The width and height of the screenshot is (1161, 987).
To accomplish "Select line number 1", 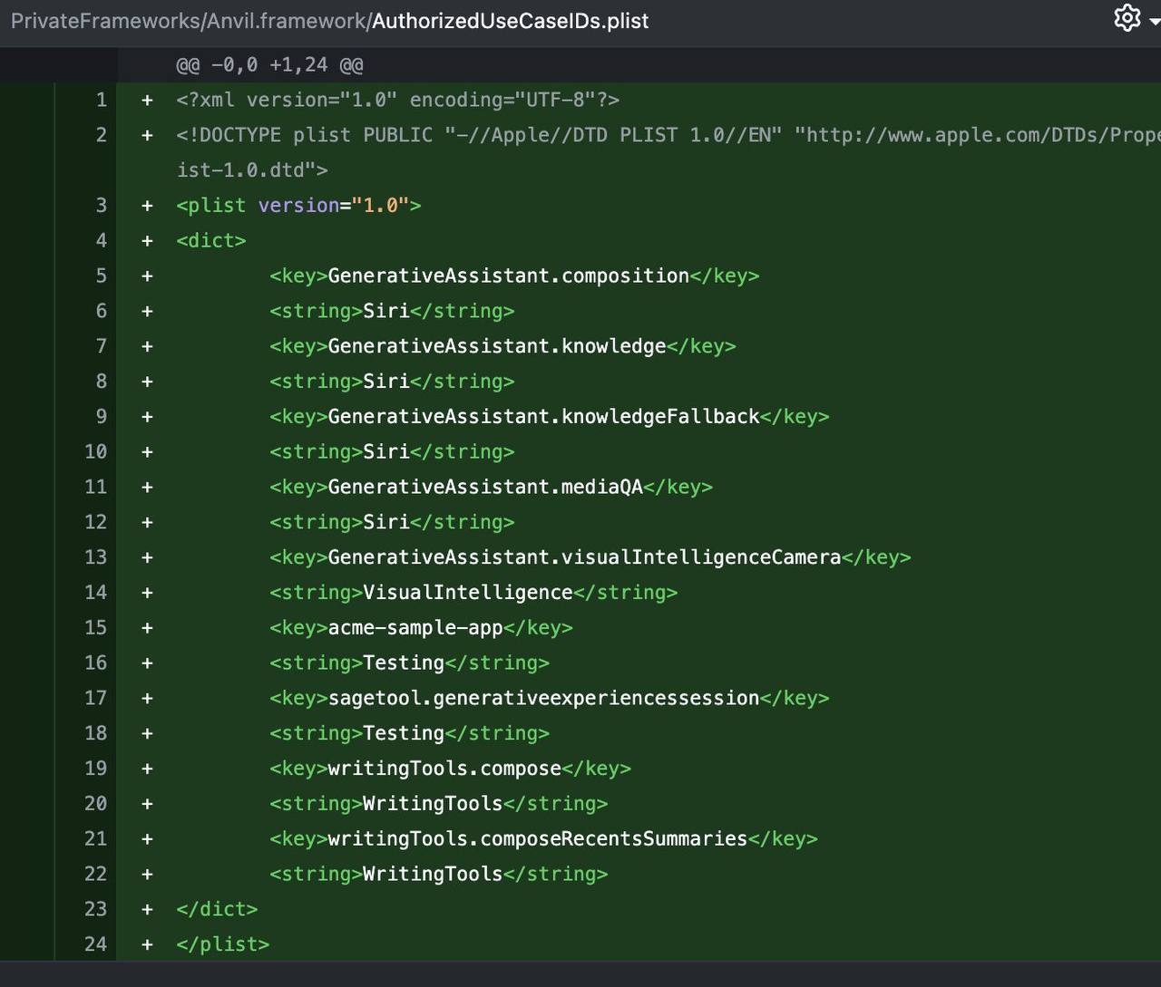I will [101, 100].
